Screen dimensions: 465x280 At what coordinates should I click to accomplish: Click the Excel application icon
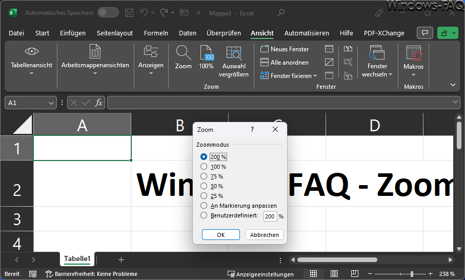coord(12,13)
